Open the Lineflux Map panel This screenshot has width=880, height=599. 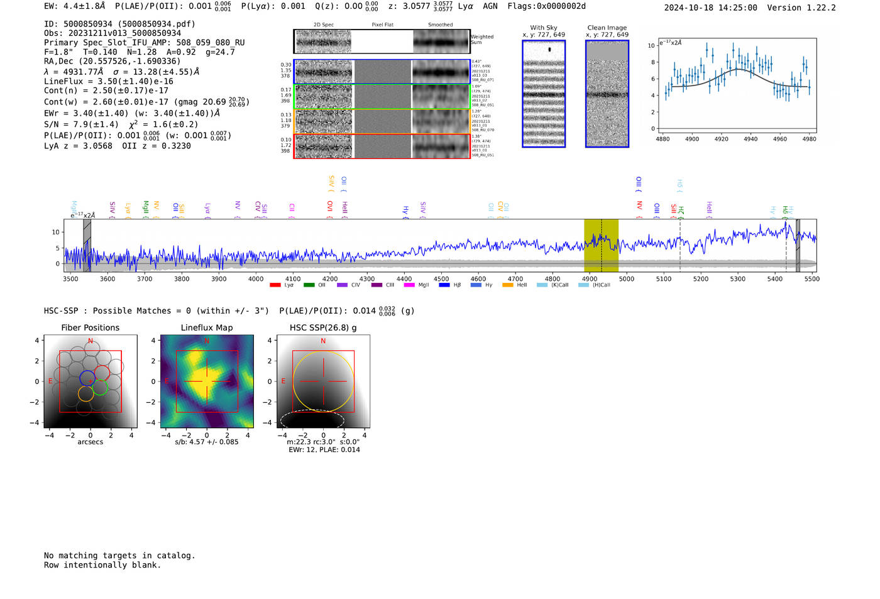click(207, 382)
